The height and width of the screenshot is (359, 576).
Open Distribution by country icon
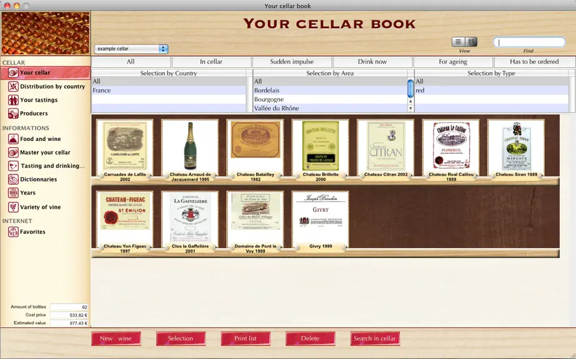[13, 87]
